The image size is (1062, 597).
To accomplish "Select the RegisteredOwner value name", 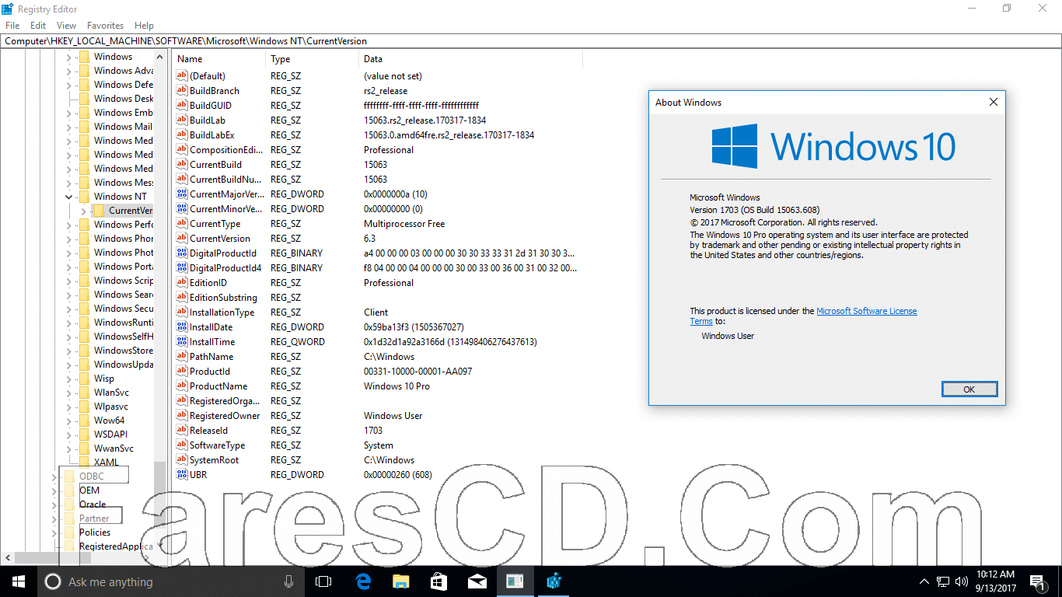I will coord(225,416).
